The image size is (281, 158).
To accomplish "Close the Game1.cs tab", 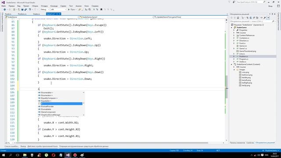I will point(60,14).
